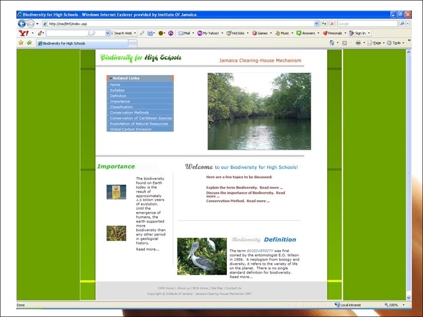Select the Biodiversity for High Schools tab
Image resolution: width=423 pixels, height=317 pixels.
click(82, 43)
